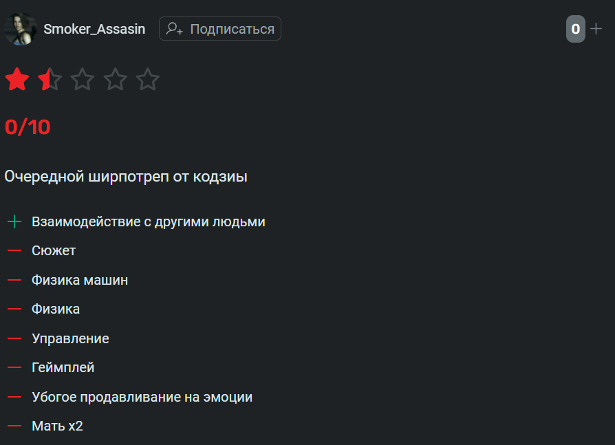This screenshot has height=445, width=615.
Task: Select the second half-filled star
Action: (50, 79)
